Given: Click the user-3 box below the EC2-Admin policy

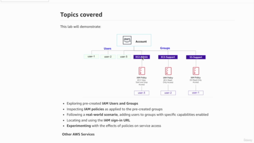Looking at the screenshot, I should [142, 93].
